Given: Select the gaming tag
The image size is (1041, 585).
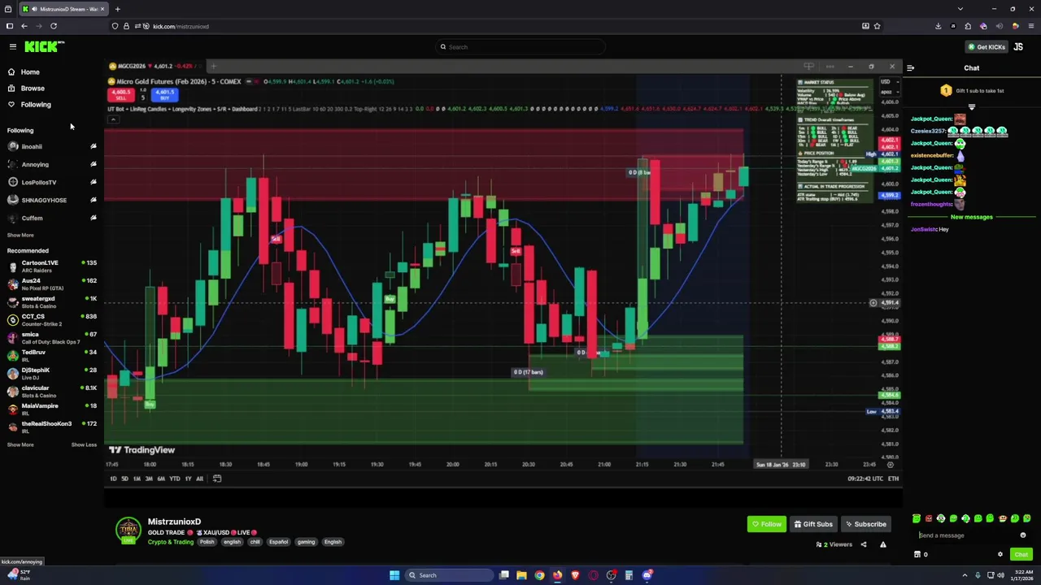Looking at the screenshot, I should pyautogui.click(x=306, y=542).
